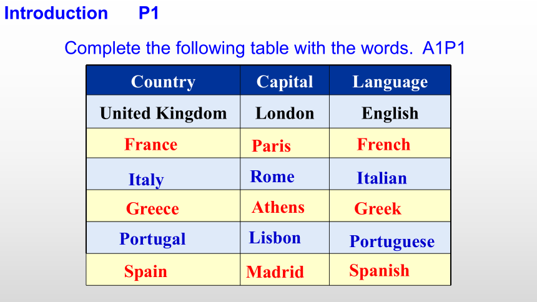
Task: Select the France country cell
Action: pos(163,143)
